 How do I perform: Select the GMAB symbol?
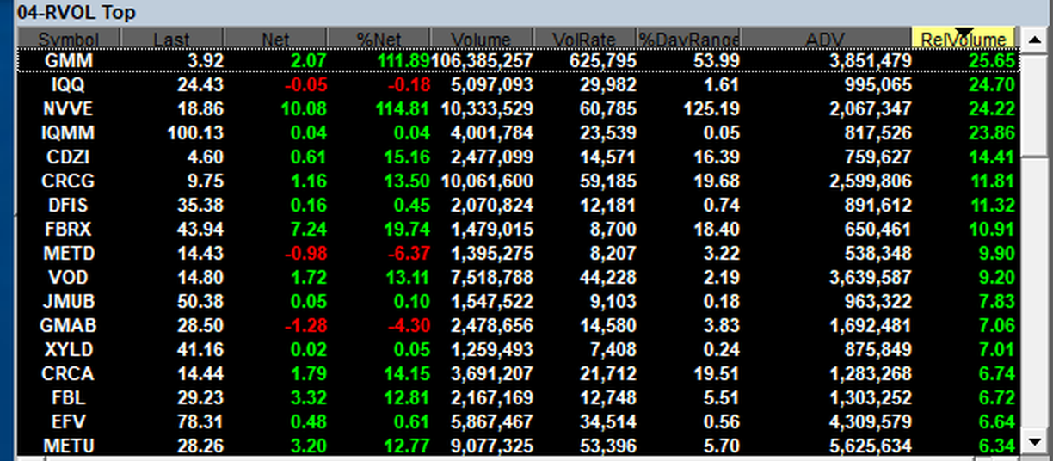click(69, 326)
